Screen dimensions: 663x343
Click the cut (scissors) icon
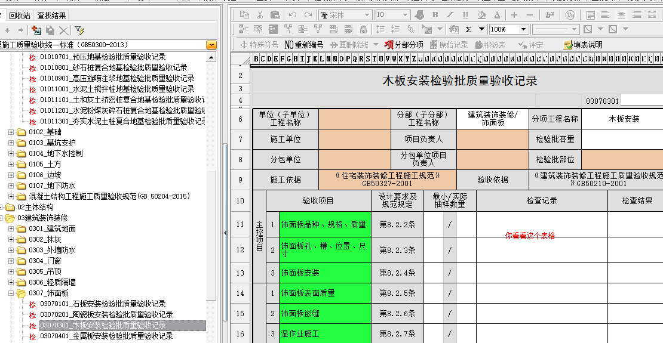(260, 15)
